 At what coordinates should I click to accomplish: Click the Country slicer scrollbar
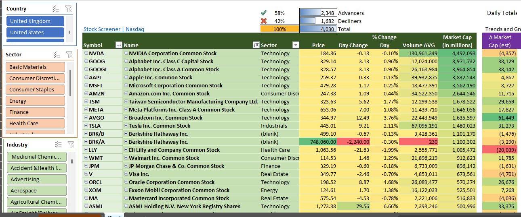(x=69, y=32)
